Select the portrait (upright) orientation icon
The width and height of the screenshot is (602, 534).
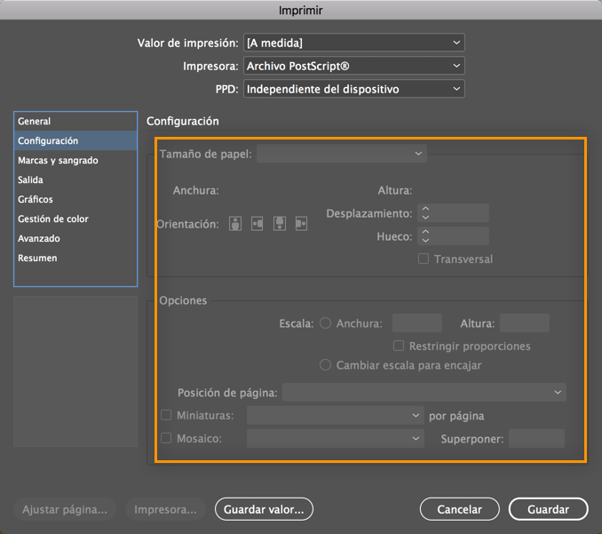(235, 224)
